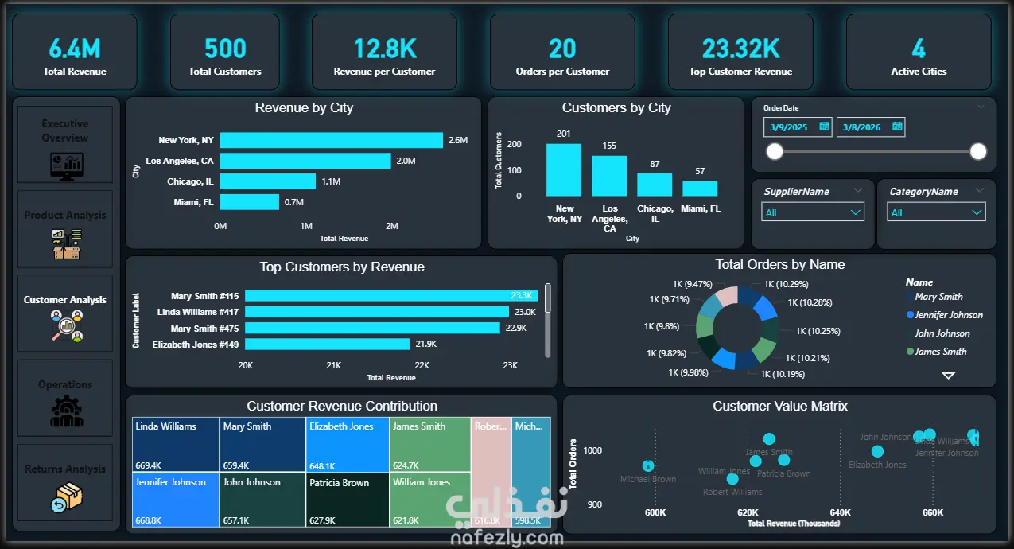Select the Linda Williams #417 bar
This screenshot has height=549, width=1014.
377,312
